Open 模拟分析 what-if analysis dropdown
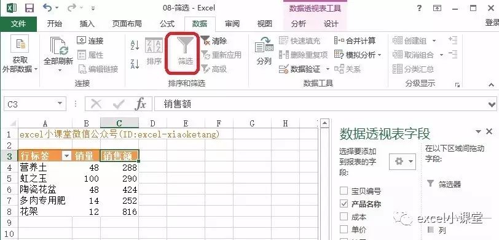The width and height of the screenshot is (499, 240). click(x=358, y=55)
